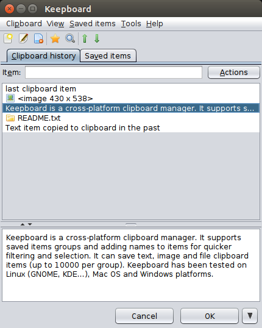Open the Tools menu
Viewport: 262px width, 328px height.
click(x=131, y=24)
